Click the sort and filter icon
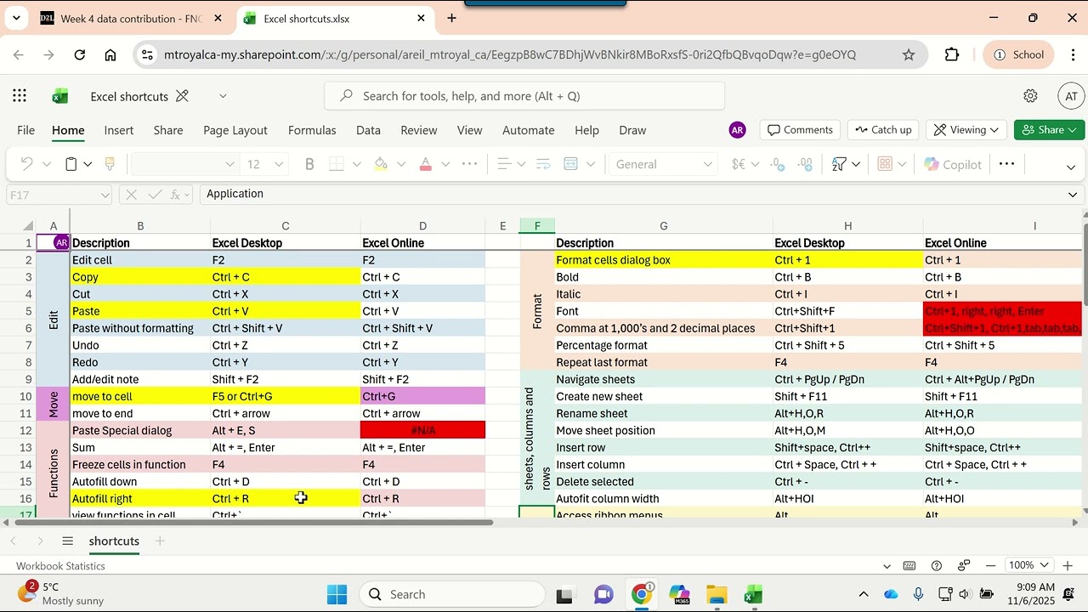This screenshot has width=1088, height=612. click(x=839, y=164)
